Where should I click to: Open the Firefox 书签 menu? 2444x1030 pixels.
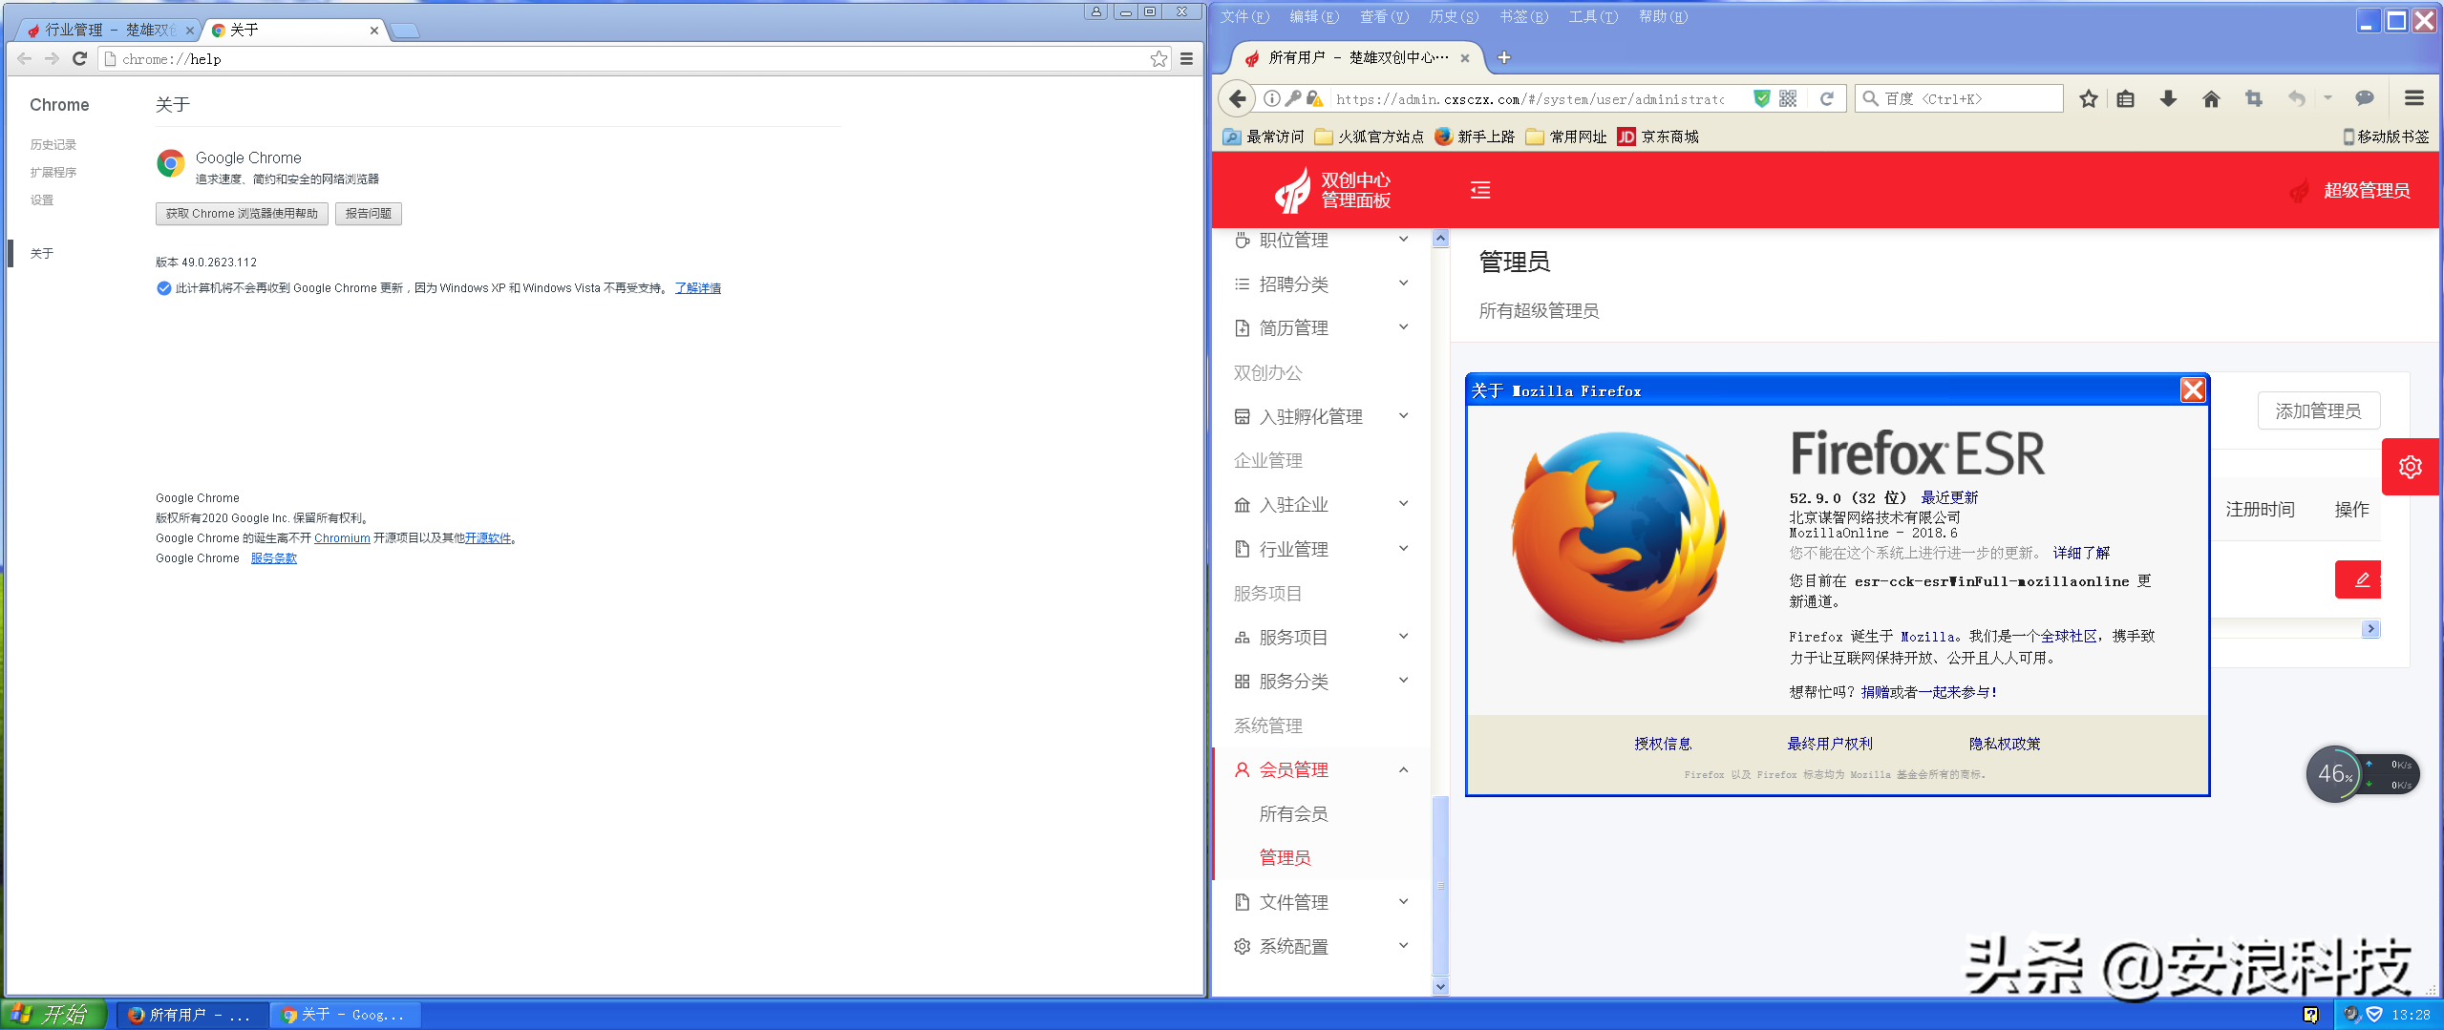[x=1523, y=16]
